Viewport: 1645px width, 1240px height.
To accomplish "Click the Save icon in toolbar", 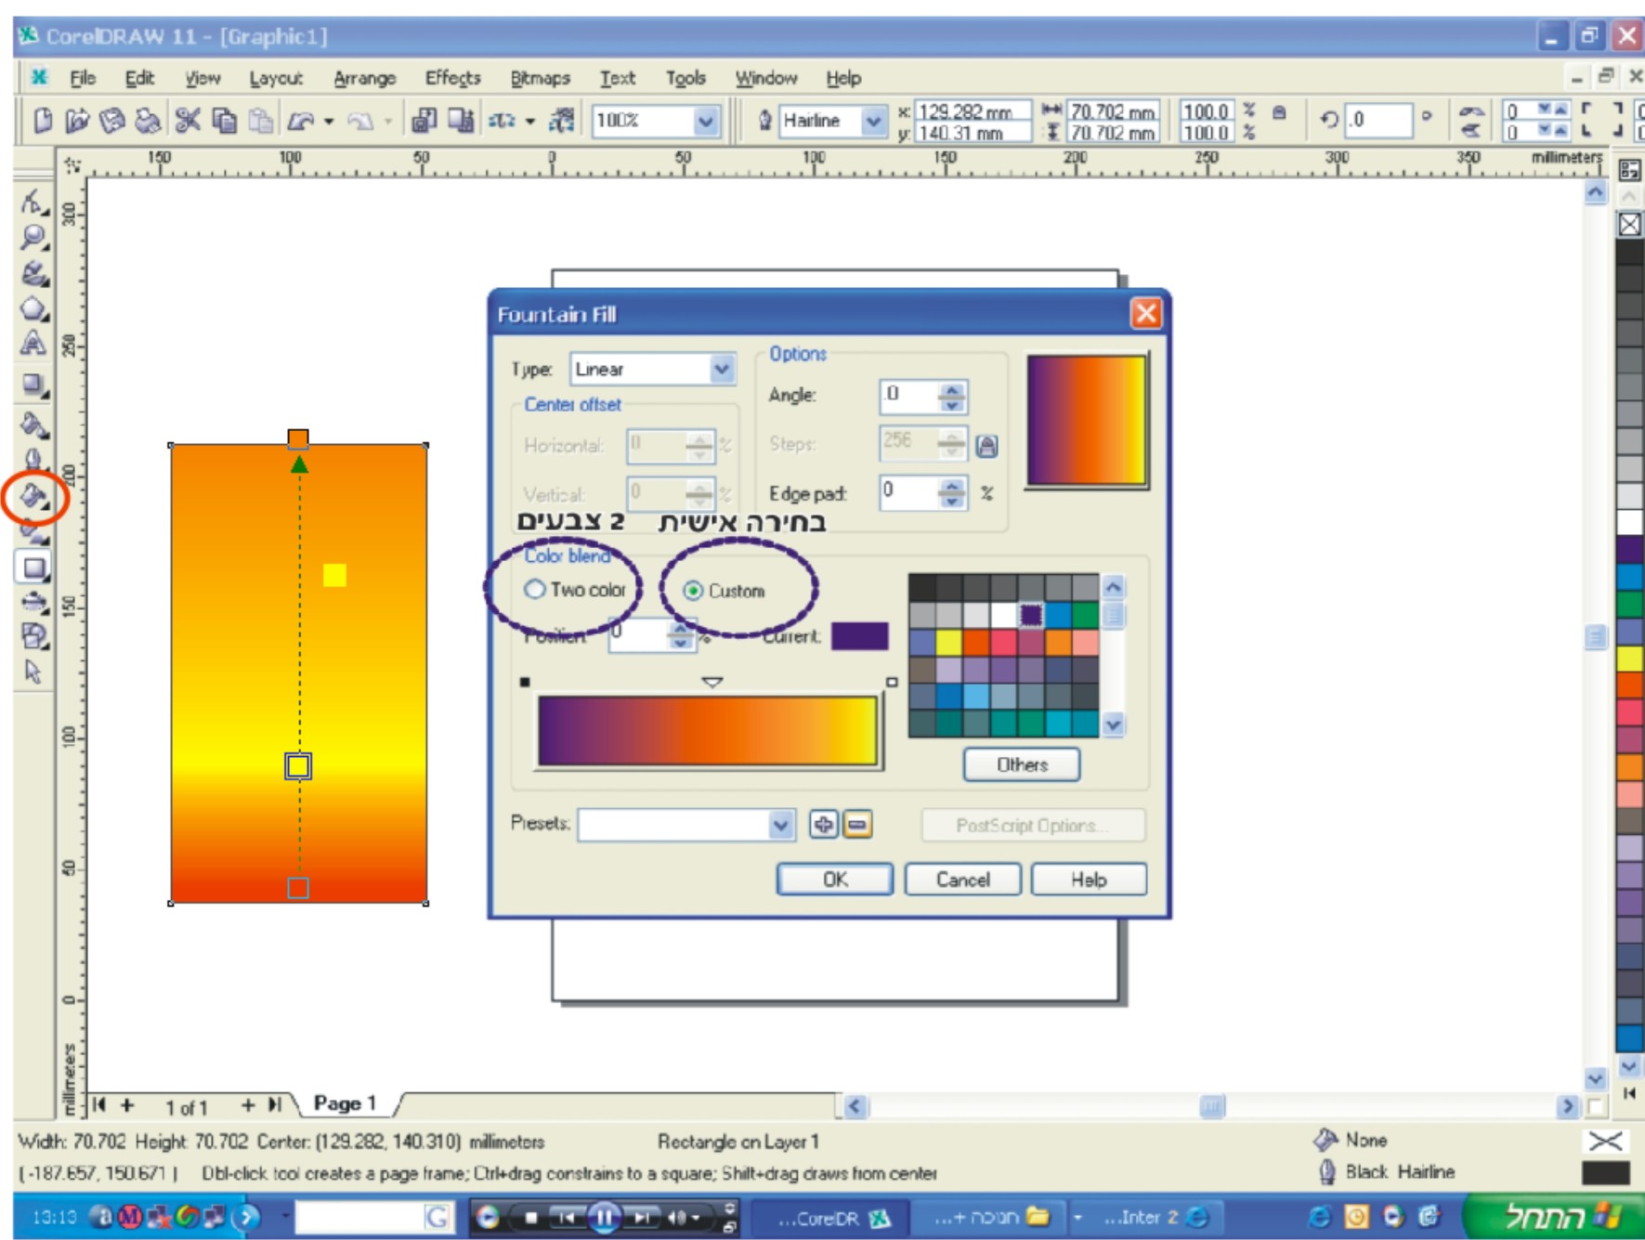I will (x=112, y=121).
